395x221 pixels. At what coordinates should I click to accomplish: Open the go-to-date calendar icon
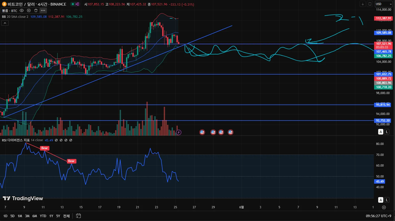78,216
